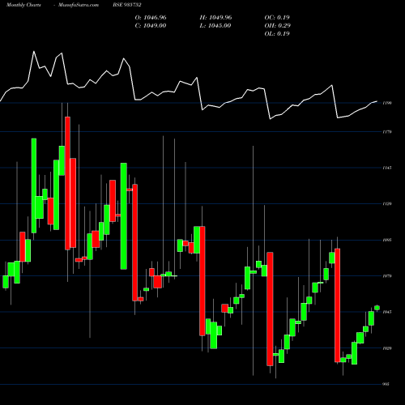Click the 'OC: 0.19' reading
This screenshot has height=405, width=405.
point(277,18)
